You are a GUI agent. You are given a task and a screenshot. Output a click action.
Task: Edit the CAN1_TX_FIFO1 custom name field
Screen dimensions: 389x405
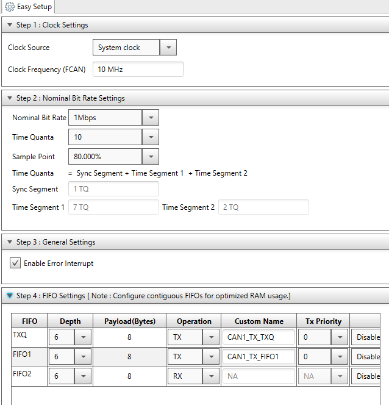point(259,357)
